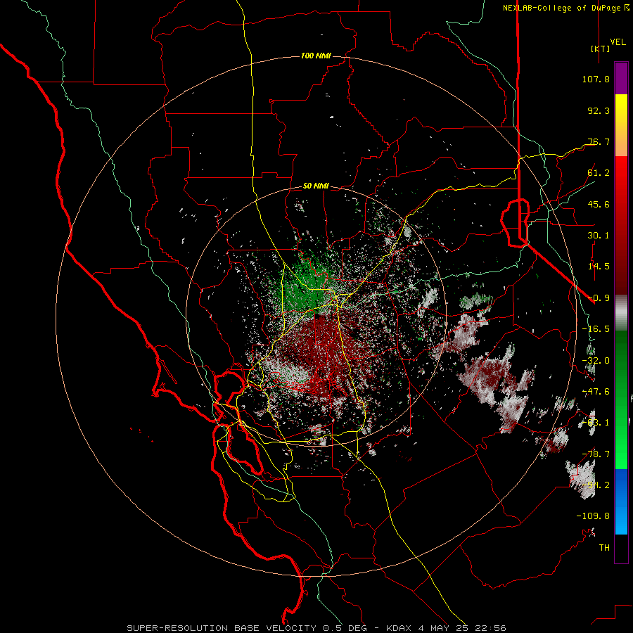Click the [KT] units label
The width and height of the screenshot is (633, 633).
point(600,49)
